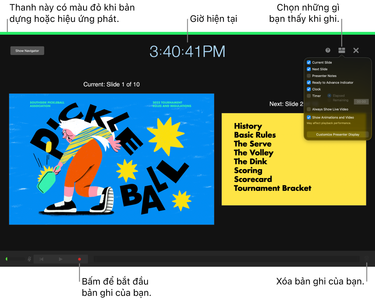Click the current Pickleball slide preview

coord(111,159)
